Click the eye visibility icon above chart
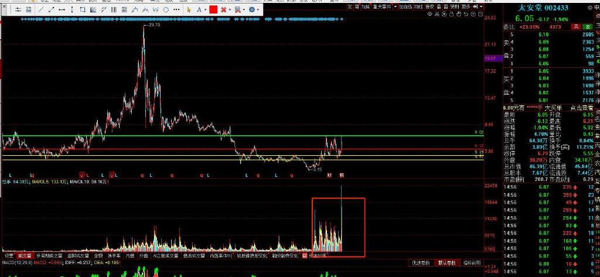Image resolution: width=600 pixels, height=277 pixels. point(429,14)
